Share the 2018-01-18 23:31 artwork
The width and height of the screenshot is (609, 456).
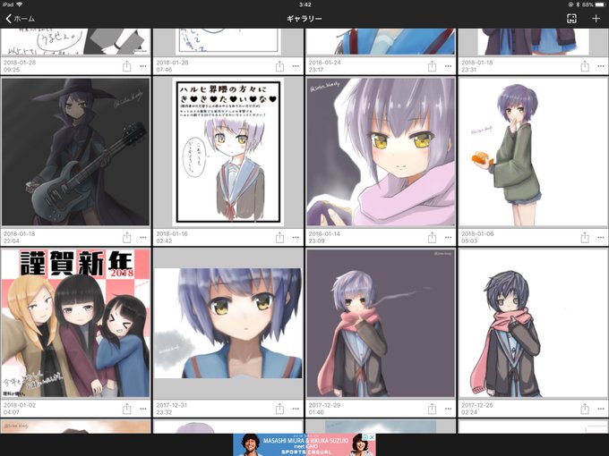point(585,66)
